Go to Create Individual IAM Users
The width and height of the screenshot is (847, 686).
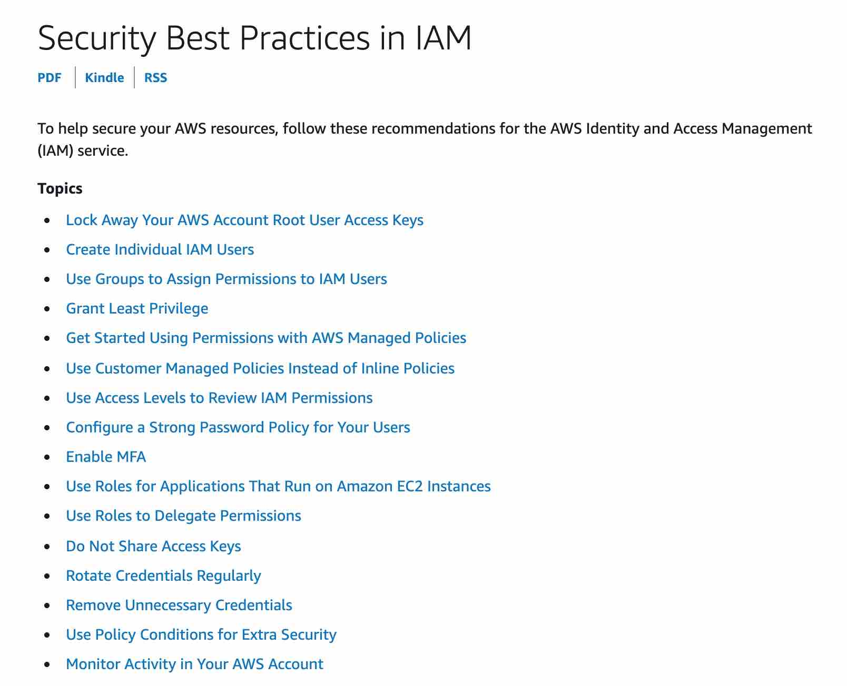point(160,249)
